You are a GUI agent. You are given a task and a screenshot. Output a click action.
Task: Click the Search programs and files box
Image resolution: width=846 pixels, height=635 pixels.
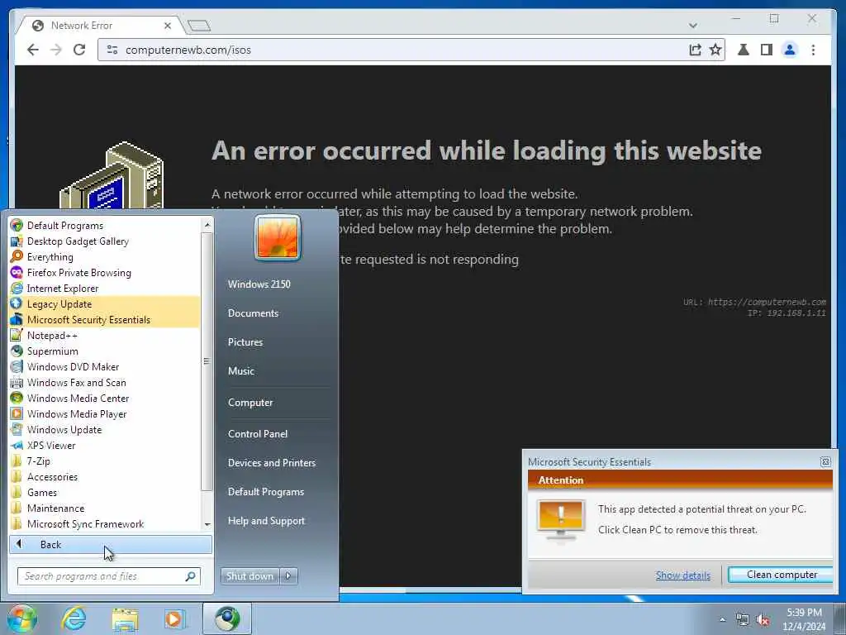click(108, 576)
